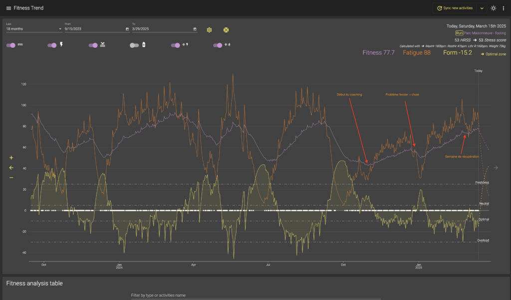Expand the Last 18 months dropdown
This screenshot has width=511, height=300.
34,28
